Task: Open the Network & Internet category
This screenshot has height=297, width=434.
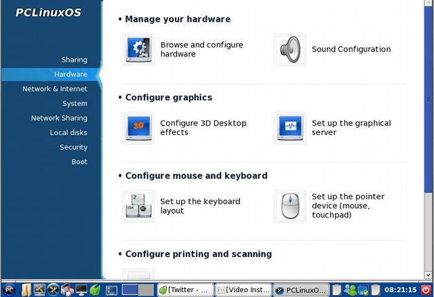Action: [55, 89]
